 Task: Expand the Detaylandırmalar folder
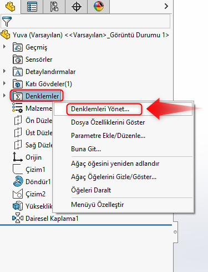[4, 71]
